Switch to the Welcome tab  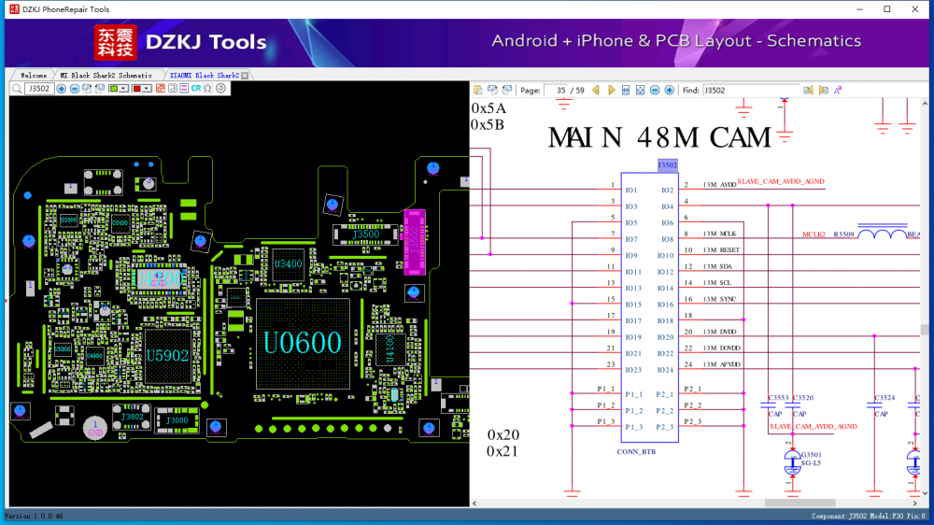click(x=34, y=75)
